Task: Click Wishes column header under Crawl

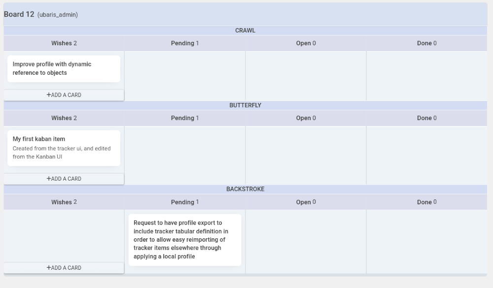Action: coord(64,43)
